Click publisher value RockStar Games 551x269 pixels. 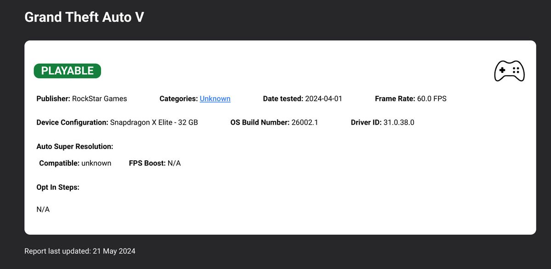[x=100, y=99]
